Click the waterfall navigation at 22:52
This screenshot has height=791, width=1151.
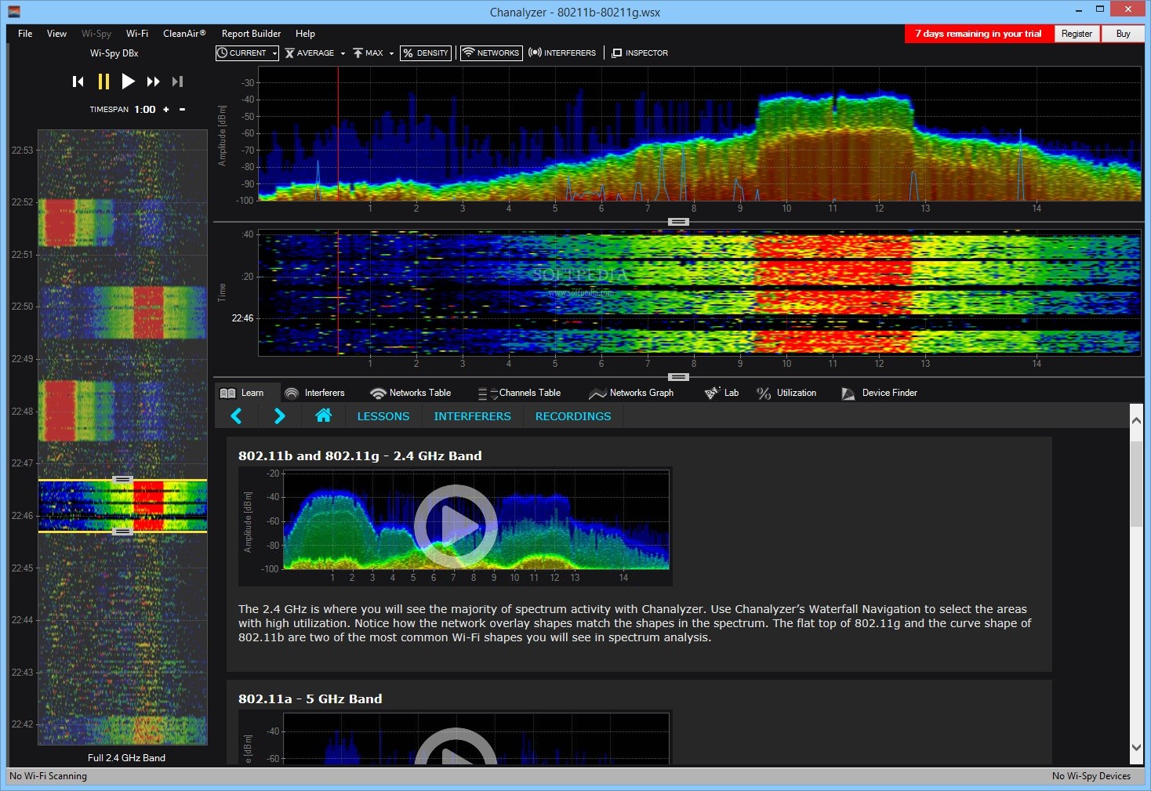122,202
